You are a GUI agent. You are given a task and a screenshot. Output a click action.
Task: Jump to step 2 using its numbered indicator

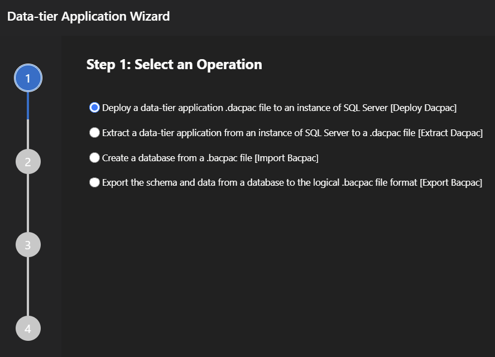[27, 161]
